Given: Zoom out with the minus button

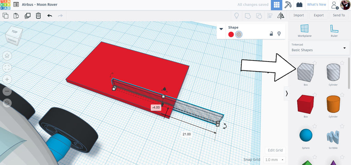Looking at the screenshot, I should pos(7,91).
